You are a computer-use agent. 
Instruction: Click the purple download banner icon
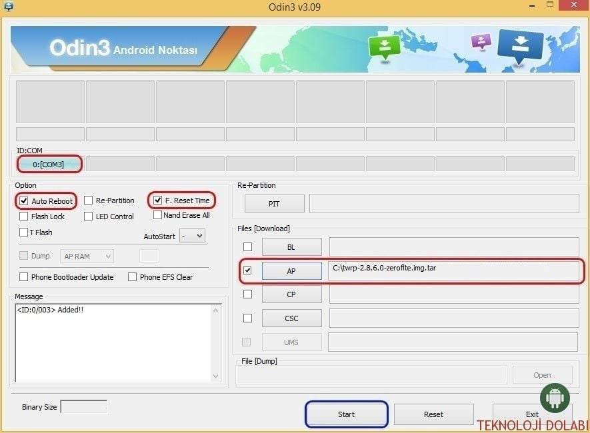(481, 41)
